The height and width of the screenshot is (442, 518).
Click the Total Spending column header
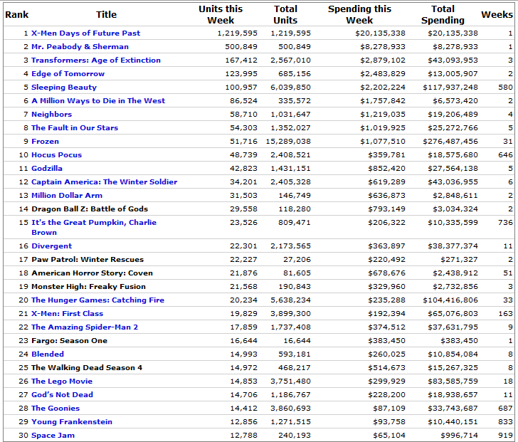tap(442, 14)
